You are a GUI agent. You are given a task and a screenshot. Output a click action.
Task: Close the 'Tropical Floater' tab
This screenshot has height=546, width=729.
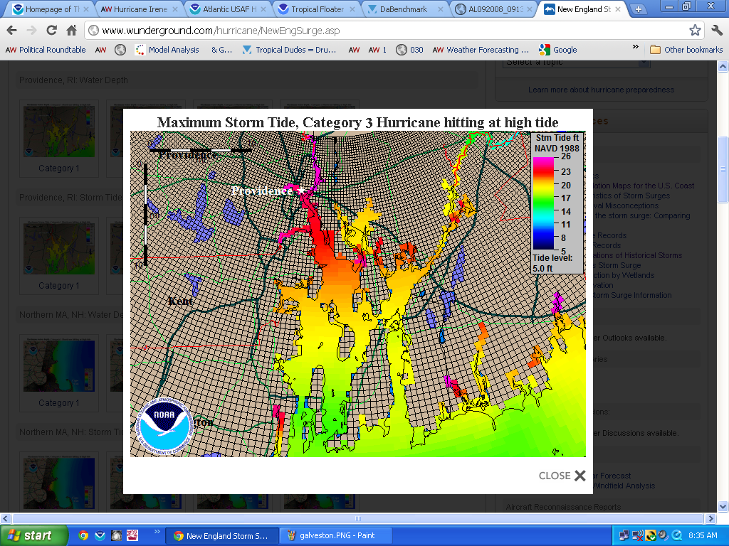pyautogui.click(x=352, y=9)
